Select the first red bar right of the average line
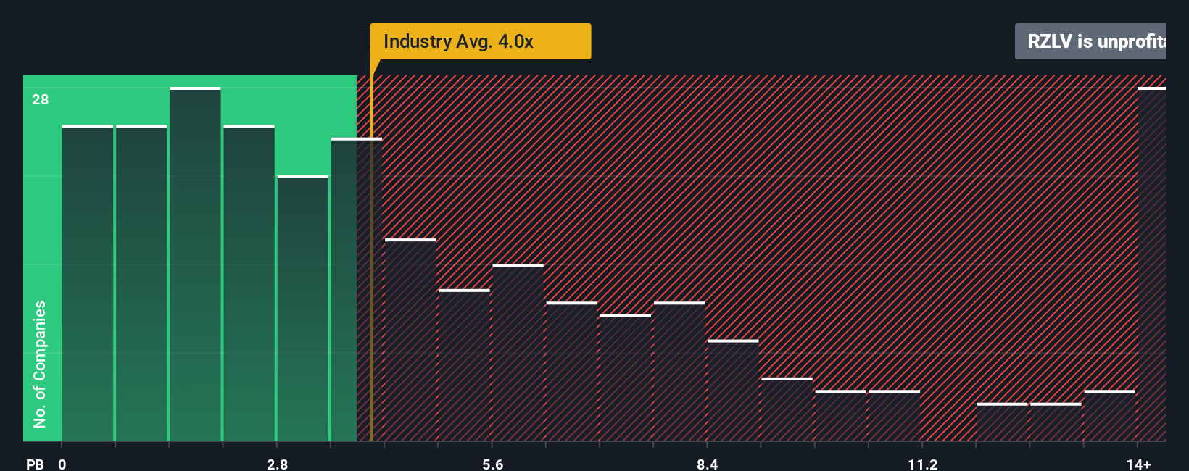The height and width of the screenshot is (471, 1189). pyautogui.click(x=410, y=340)
